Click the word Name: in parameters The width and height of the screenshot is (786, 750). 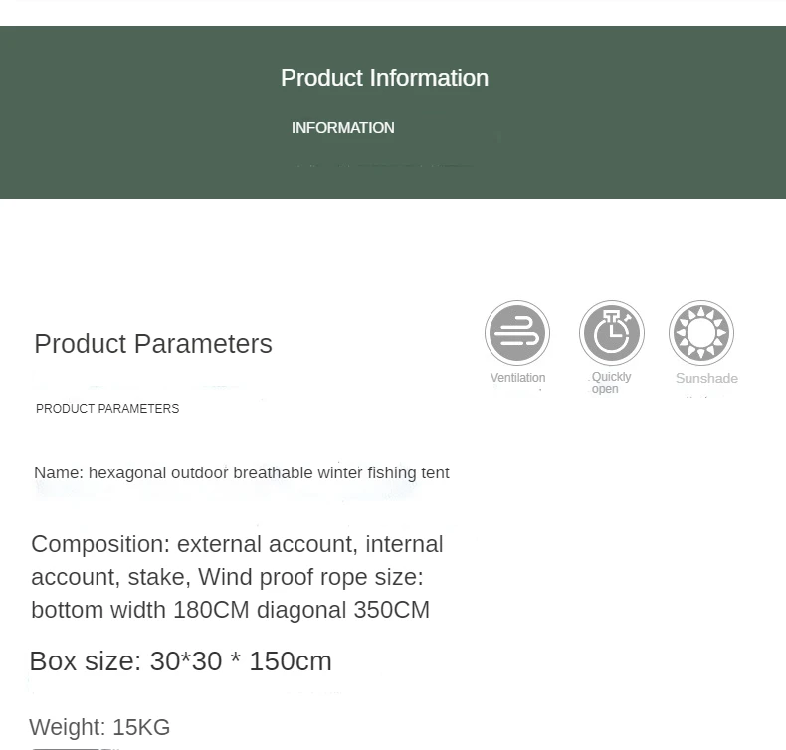(x=59, y=472)
